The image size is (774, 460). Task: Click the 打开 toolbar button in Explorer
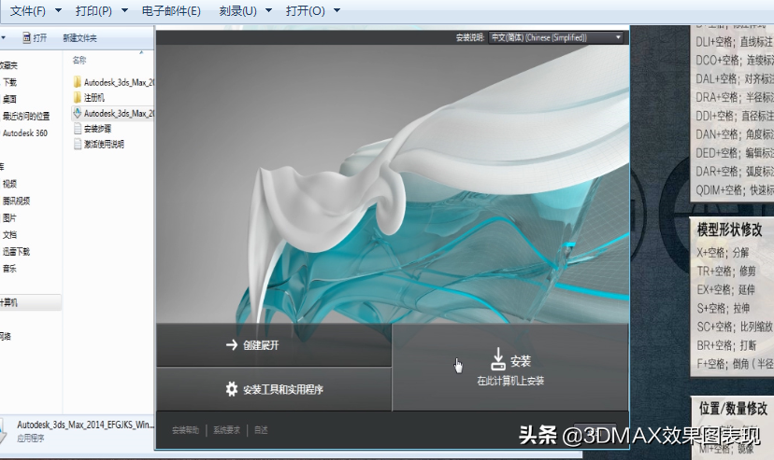pos(35,38)
